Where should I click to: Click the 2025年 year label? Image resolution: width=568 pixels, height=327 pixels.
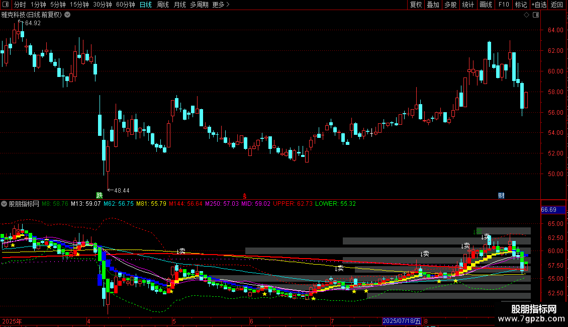click(12, 321)
